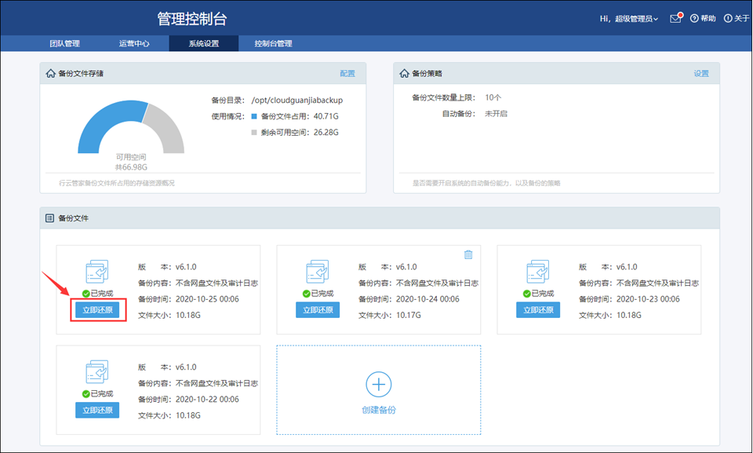The height and width of the screenshot is (453, 753).
Task: Select the 系统设置 tab
Action: click(203, 43)
